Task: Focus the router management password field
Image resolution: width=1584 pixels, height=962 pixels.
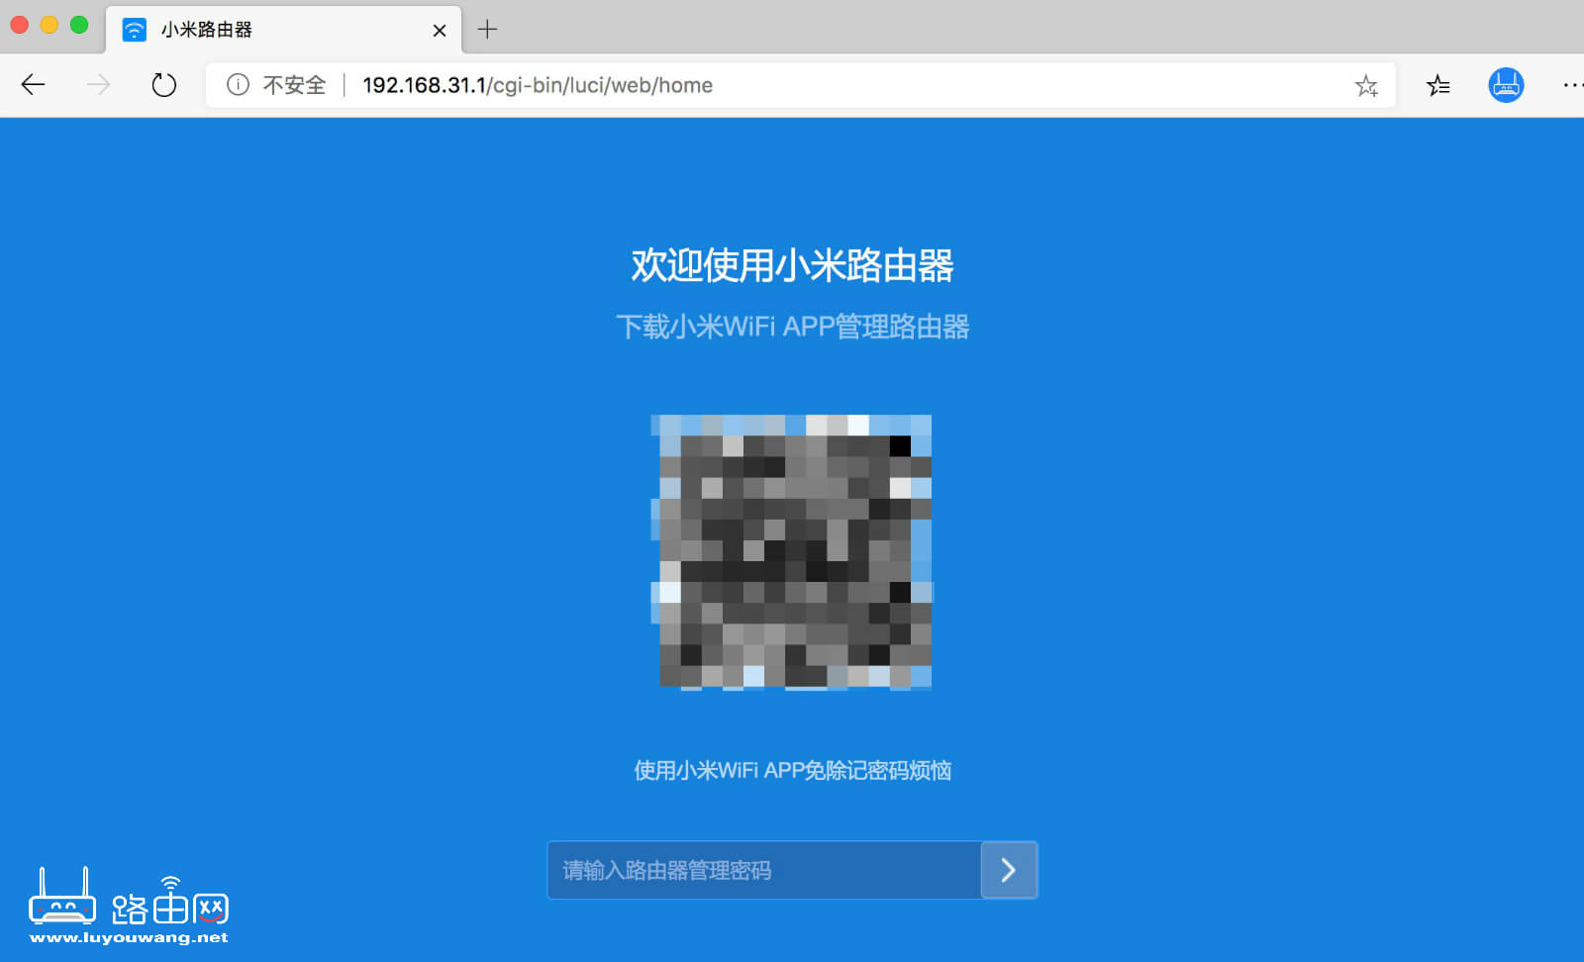Action: coord(762,870)
